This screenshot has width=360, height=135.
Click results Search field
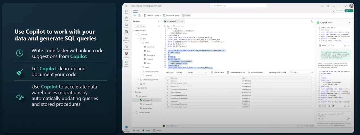coord(299,72)
